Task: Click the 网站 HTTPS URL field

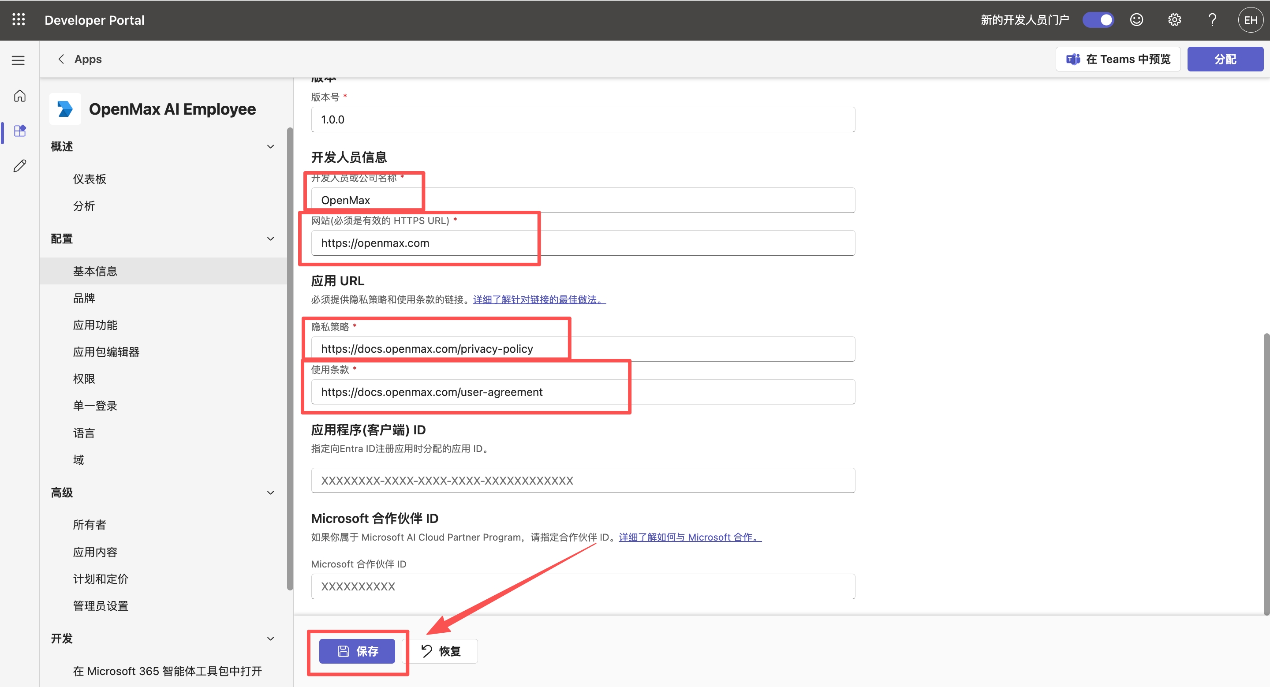Action: click(x=583, y=243)
